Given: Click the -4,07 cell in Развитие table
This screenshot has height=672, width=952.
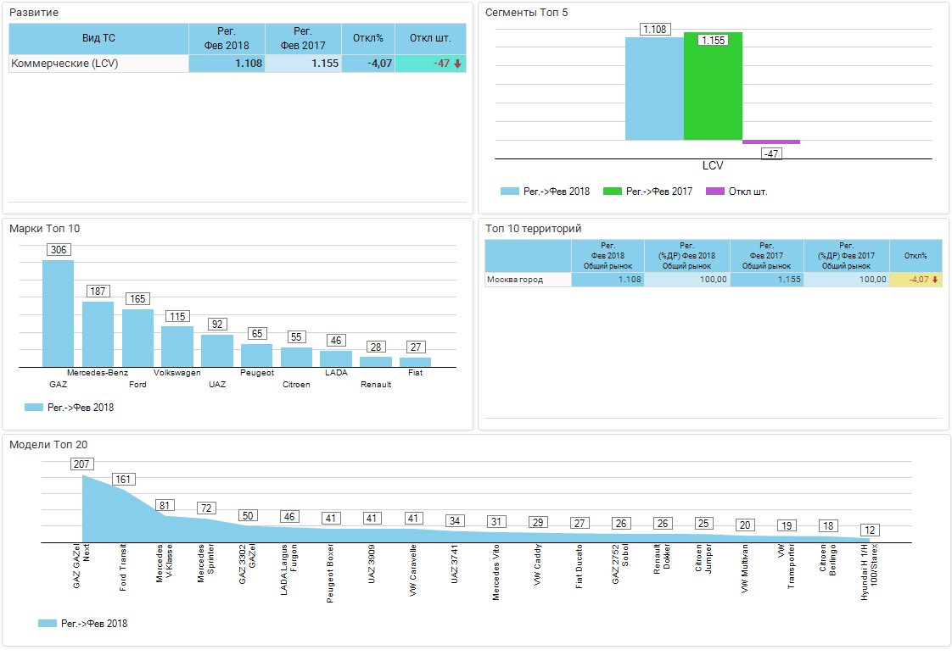Looking at the screenshot, I should pyautogui.click(x=368, y=64).
